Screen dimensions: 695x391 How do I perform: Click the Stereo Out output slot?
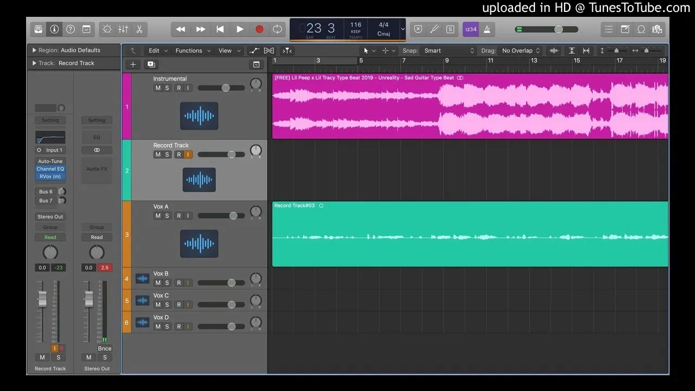tap(50, 217)
